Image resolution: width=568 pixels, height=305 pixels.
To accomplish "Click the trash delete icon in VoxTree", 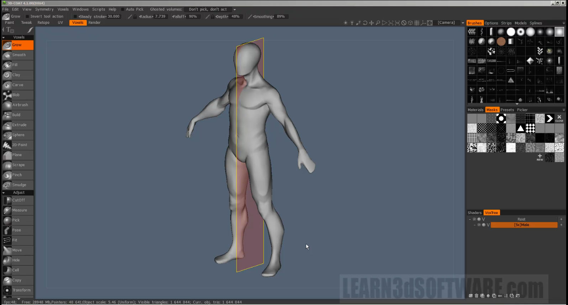I will [x=477, y=296].
